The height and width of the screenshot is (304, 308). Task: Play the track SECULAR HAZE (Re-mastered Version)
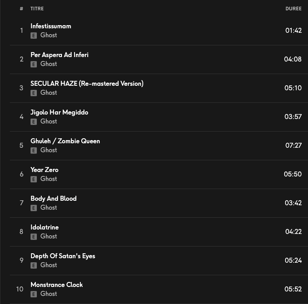87,84
